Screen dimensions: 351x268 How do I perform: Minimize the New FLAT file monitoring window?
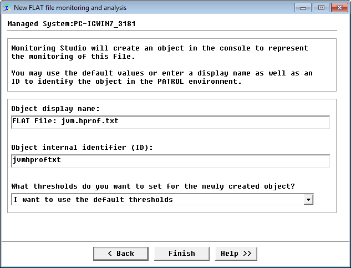point(303,8)
